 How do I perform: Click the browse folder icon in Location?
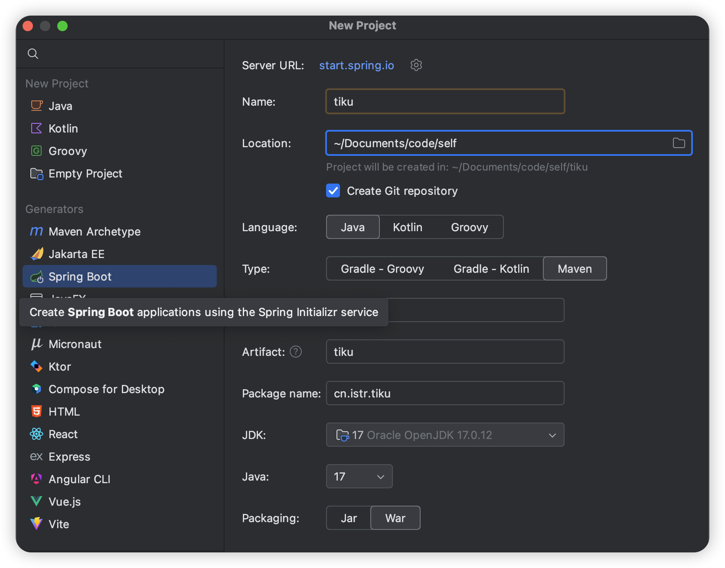pyautogui.click(x=679, y=143)
